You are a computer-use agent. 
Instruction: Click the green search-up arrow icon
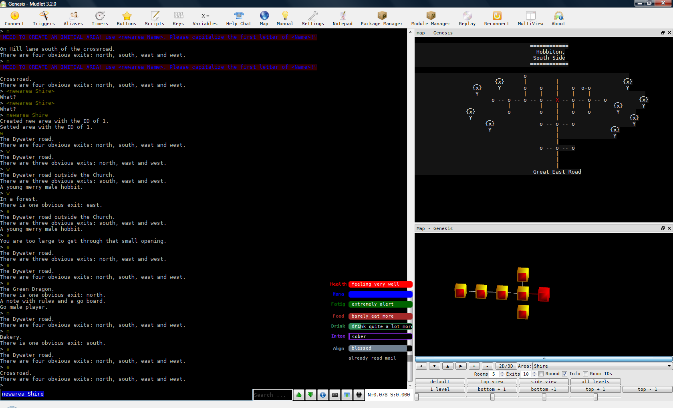tap(299, 395)
